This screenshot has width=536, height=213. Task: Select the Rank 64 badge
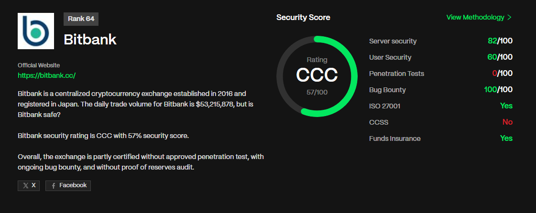81,19
